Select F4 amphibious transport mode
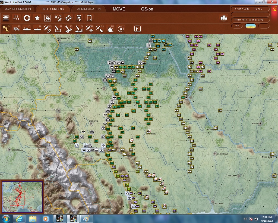The width and height of the screenshot is (278, 223). click(37, 29)
